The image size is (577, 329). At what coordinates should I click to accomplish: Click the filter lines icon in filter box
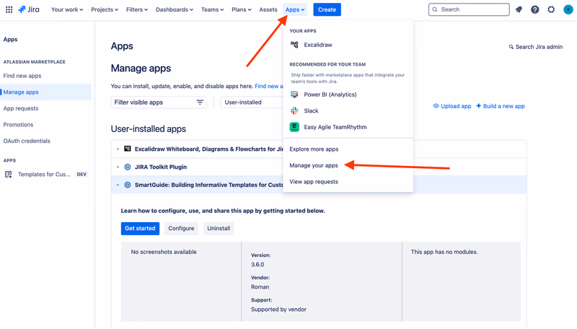[x=200, y=102]
